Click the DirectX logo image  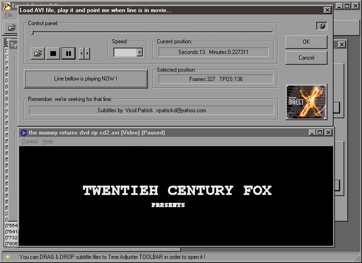(x=306, y=102)
